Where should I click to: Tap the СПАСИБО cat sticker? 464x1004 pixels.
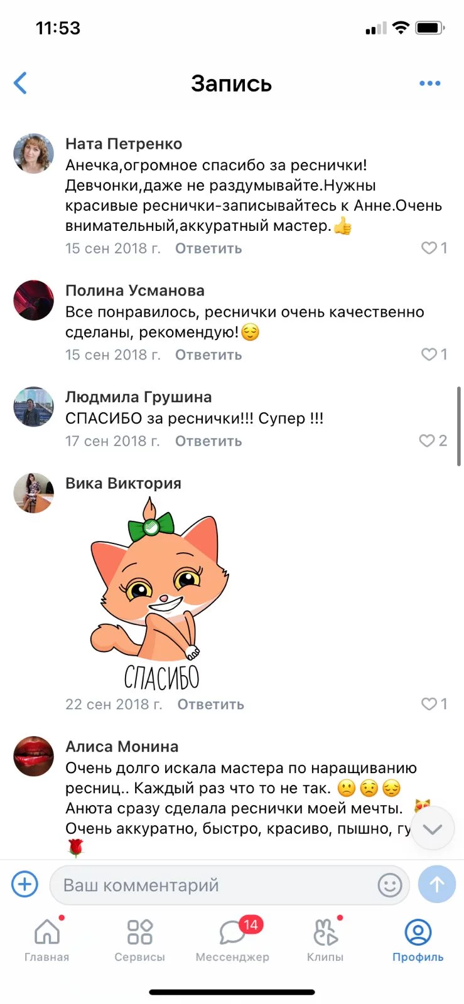pyautogui.click(x=159, y=594)
